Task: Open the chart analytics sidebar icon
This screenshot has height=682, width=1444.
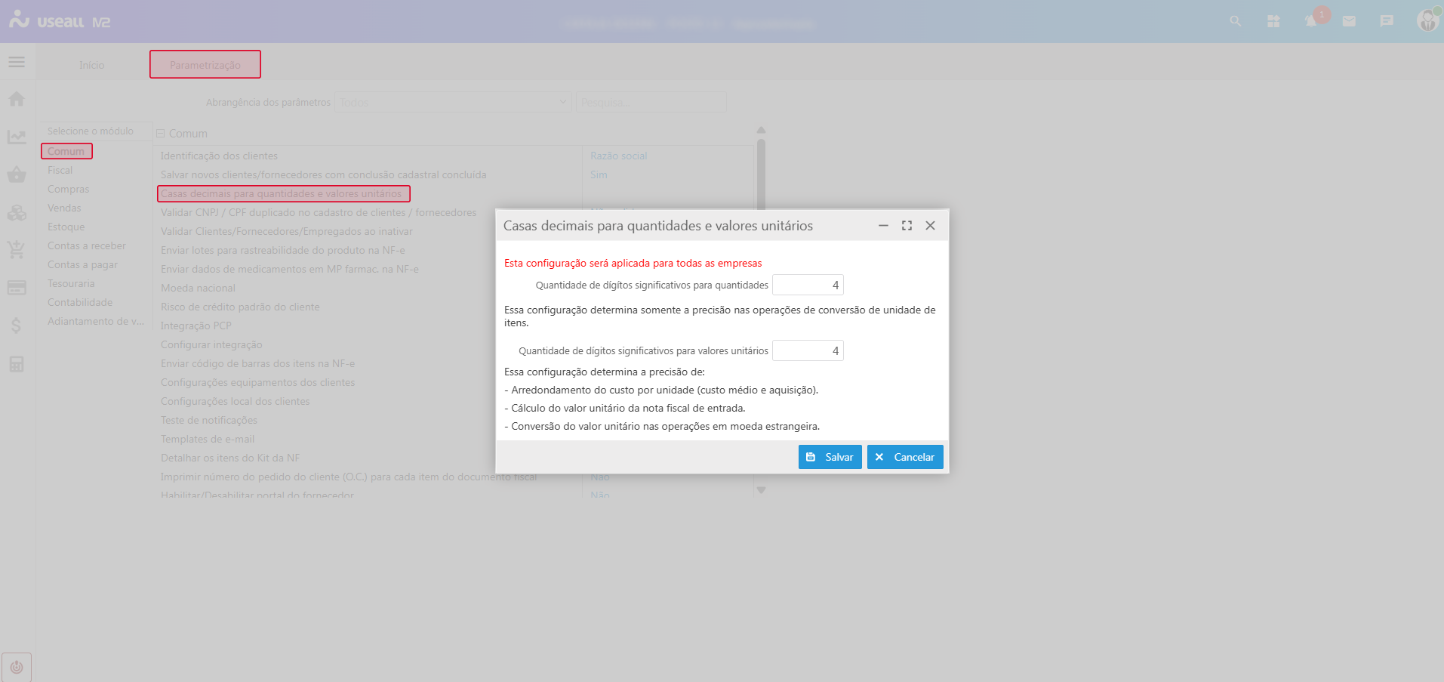Action: (17, 137)
